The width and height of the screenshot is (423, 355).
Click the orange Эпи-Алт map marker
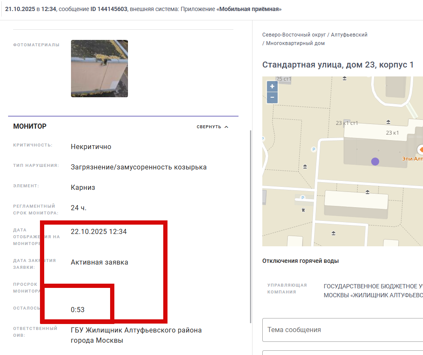tap(420, 149)
